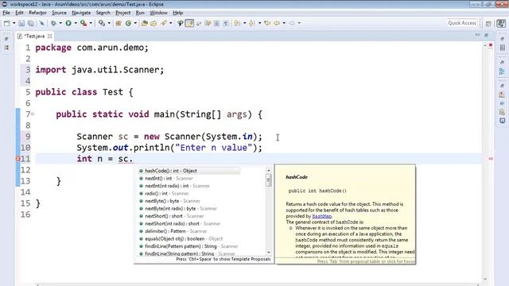Open the Window menu
509x286 pixels.
point(158,13)
